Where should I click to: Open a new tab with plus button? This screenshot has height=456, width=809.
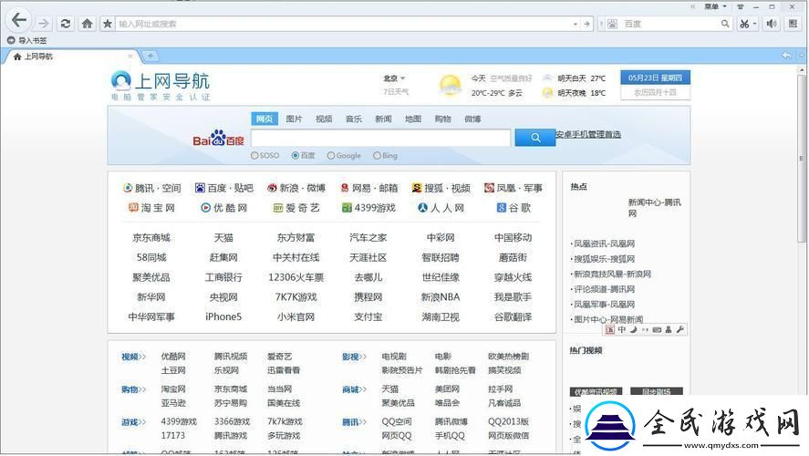pos(150,56)
